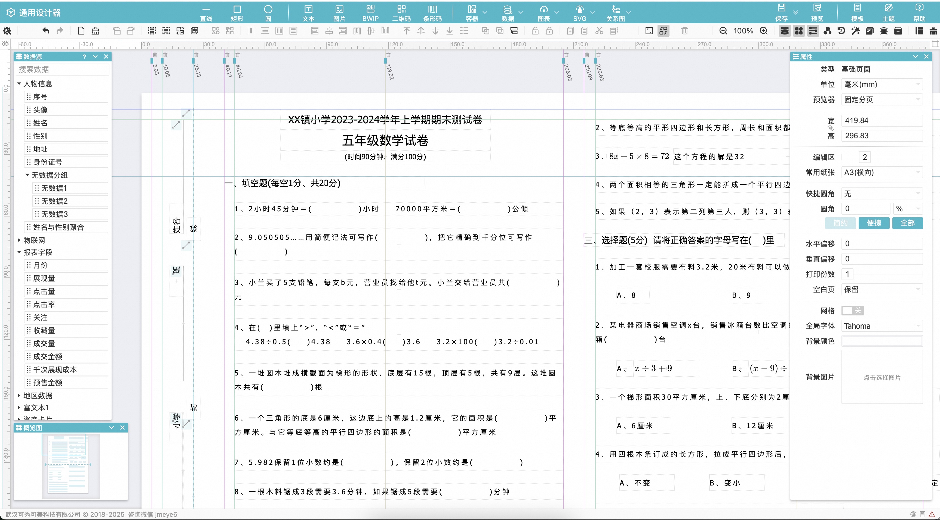Screen dimensions: 940x520
Task: Click the QR code tool
Action: tap(401, 13)
